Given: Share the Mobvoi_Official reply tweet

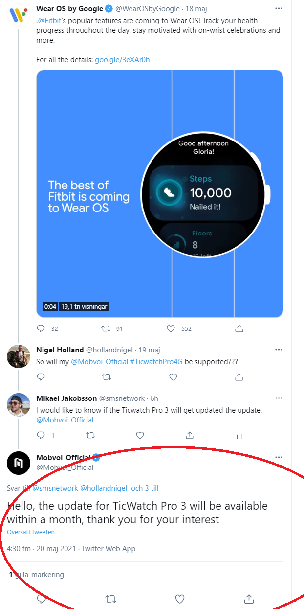Looking at the screenshot, I should pos(249,599).
